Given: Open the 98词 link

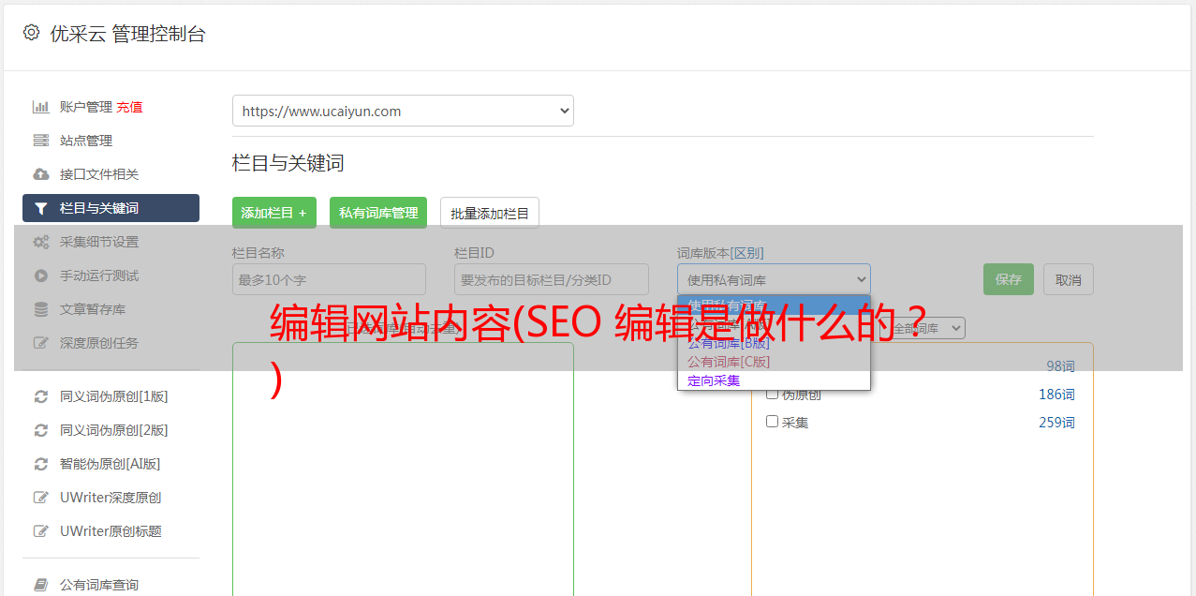Looking at the screenshot, I should click(x=1060, y=366).
